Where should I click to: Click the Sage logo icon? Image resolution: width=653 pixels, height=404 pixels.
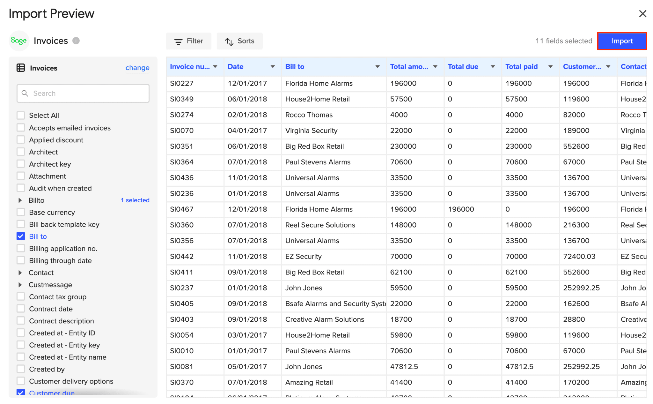19,41
